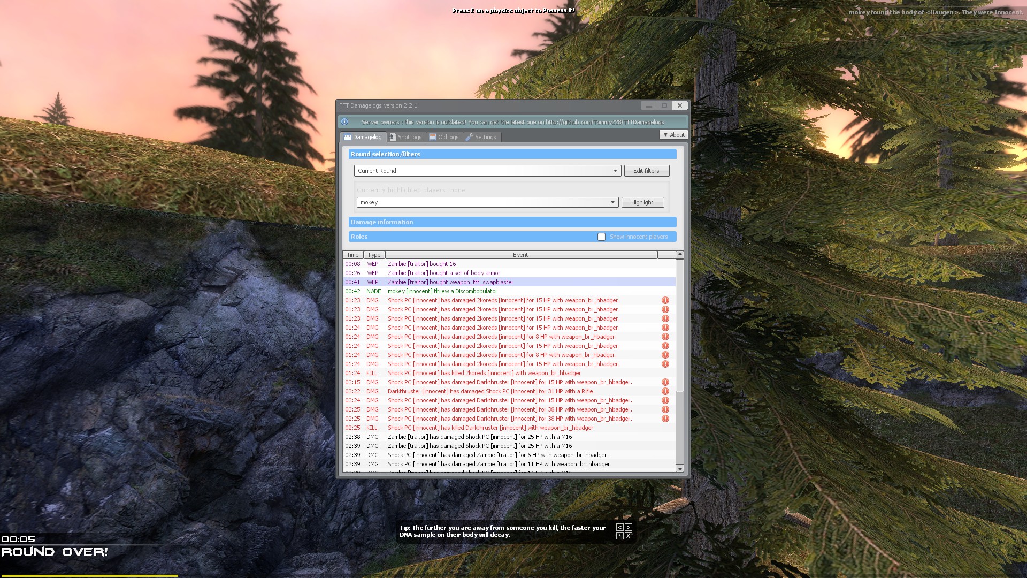The image size is (1027, 578).
Task: Open the Settings tab
Action: (481, 137)
